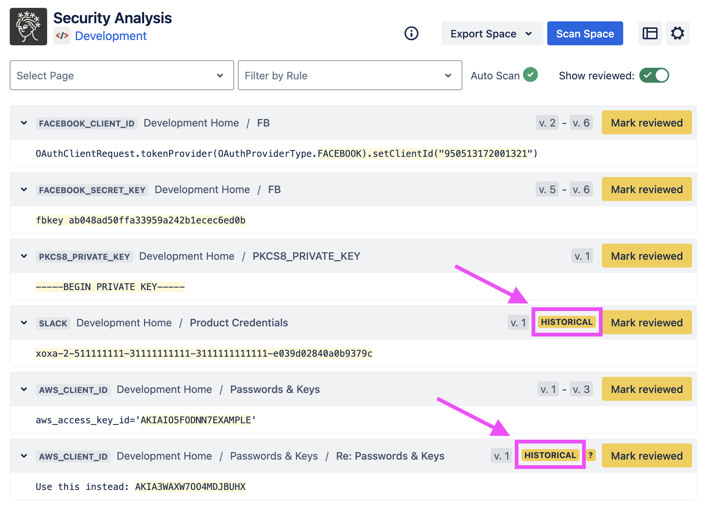Screen dimensions: 707x512
Task: Open the Product Credentials page link
Action: click(x=239, y=323)
